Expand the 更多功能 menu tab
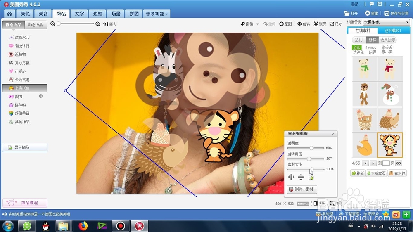The height and width of the screenshot is (232, 413). (x=157, y=14)
